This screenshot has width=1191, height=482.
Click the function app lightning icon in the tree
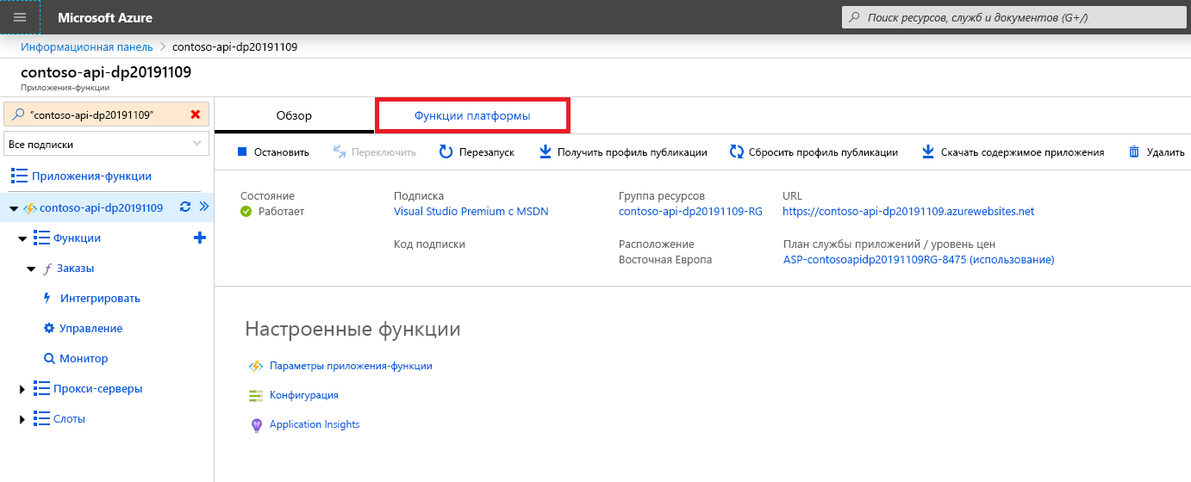pos(29,207)
